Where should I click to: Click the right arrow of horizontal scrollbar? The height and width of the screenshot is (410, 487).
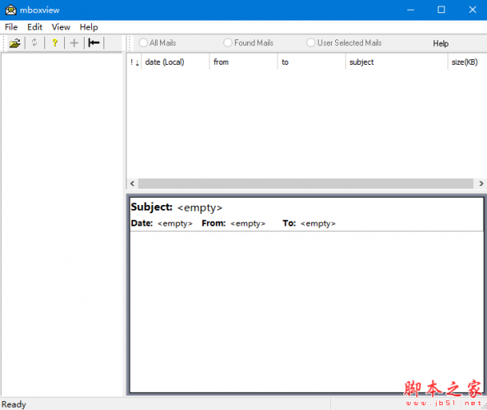click(x=481, y=184)
